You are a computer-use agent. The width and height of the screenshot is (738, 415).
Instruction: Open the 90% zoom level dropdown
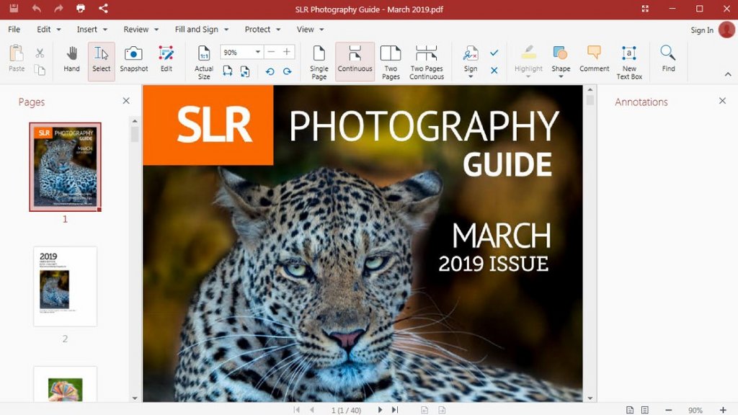(257, 52)
